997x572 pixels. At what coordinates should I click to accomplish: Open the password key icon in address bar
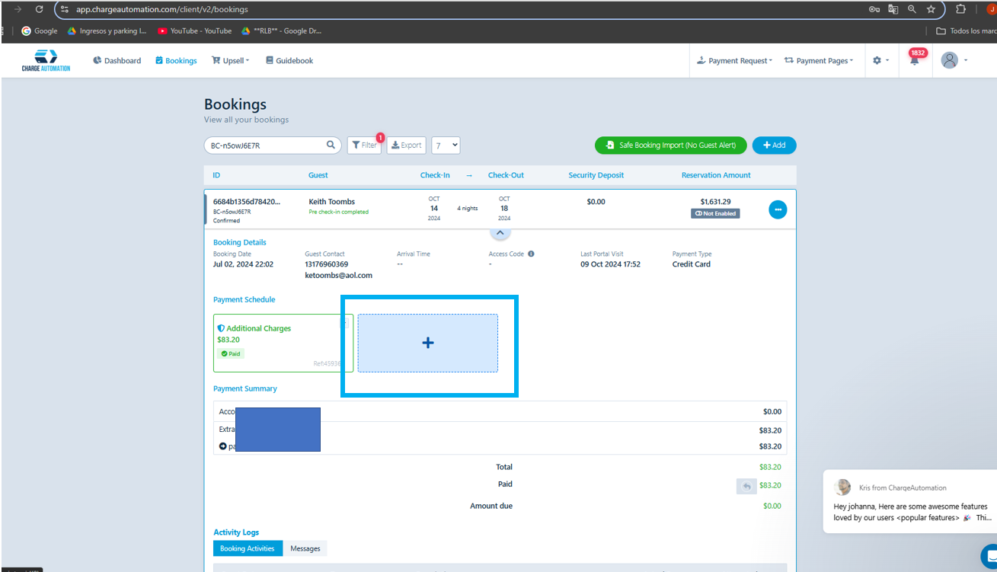(x=874, y=9)
